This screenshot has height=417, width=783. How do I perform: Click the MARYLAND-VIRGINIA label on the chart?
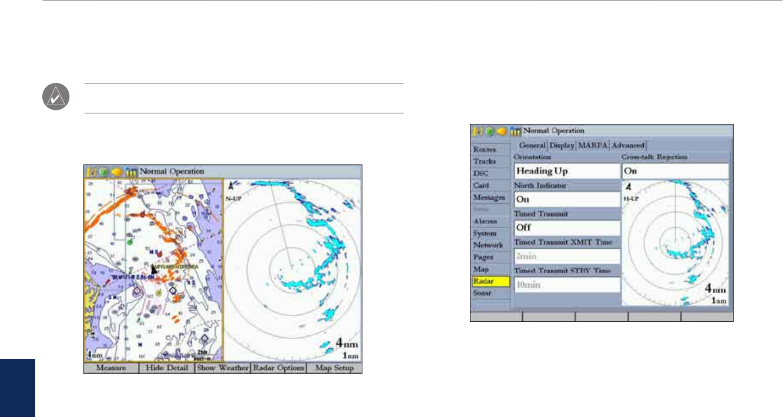coord(176,266)
